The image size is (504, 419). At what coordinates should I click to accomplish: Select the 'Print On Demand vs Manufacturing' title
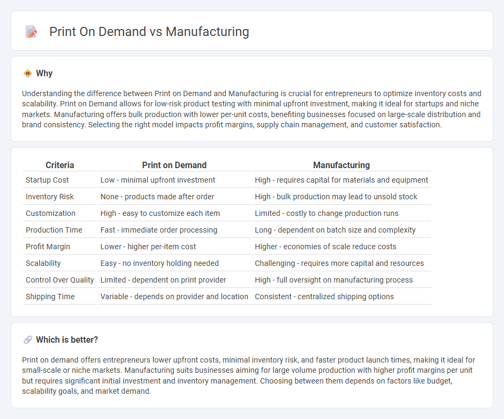coord(149,32)
